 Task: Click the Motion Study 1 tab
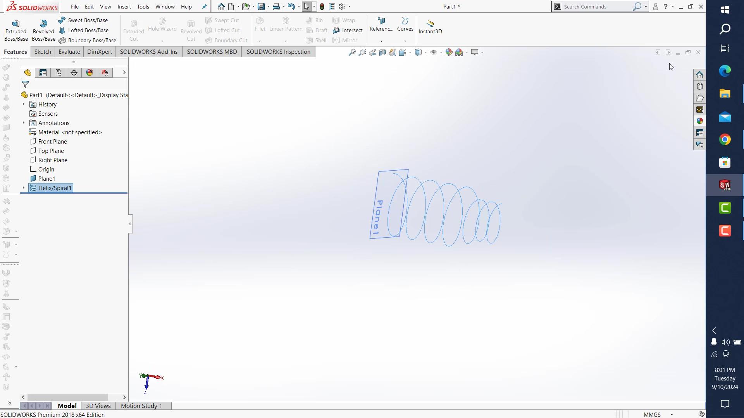tap(141, 406)
